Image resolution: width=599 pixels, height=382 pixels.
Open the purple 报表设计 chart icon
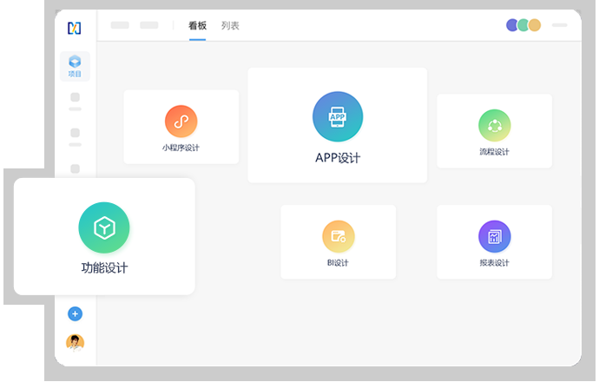pos(494,236)
